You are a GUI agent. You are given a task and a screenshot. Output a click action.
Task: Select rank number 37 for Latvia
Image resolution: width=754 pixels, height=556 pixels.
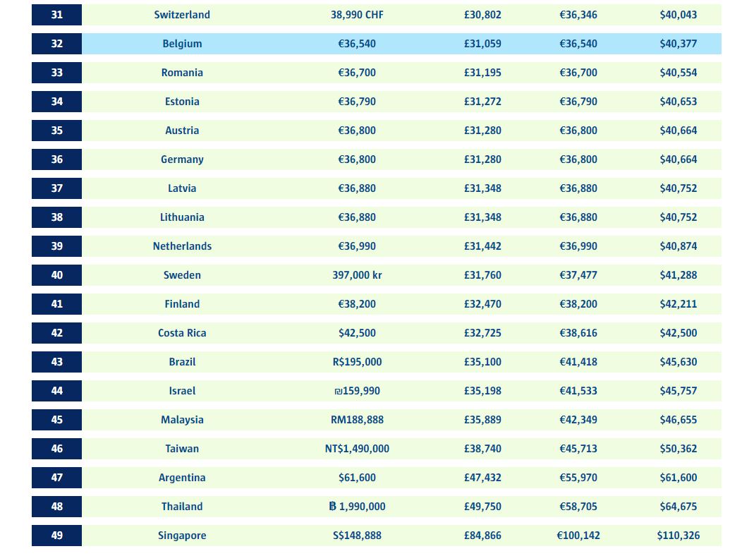pyautogui.click(x=56, y=188)
